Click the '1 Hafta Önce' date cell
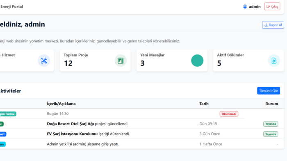The image size is (287, 161). [x=211, y=144]
